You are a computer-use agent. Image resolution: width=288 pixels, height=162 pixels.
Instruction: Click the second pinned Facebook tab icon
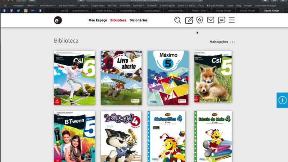pyautogui.click(x=11, y=10)
